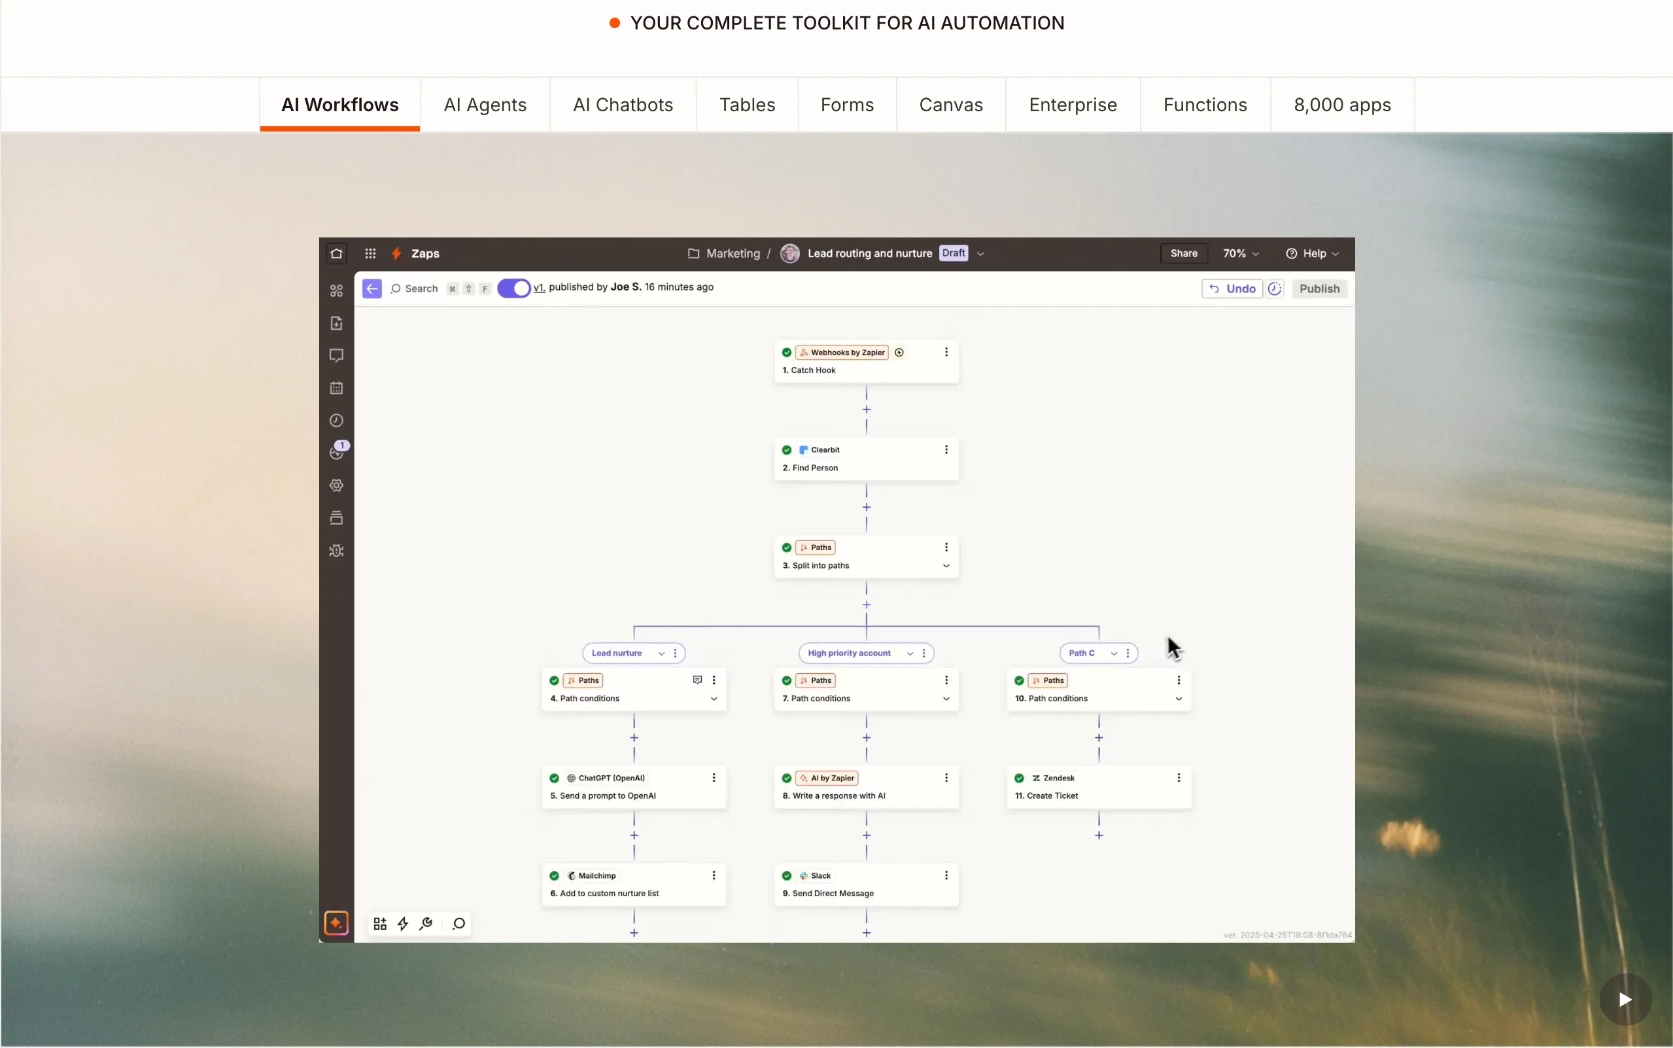Viewport: 1673px width, 1048px height.
Task: Open the Help dropdown menu
Action: point(1313,254)
